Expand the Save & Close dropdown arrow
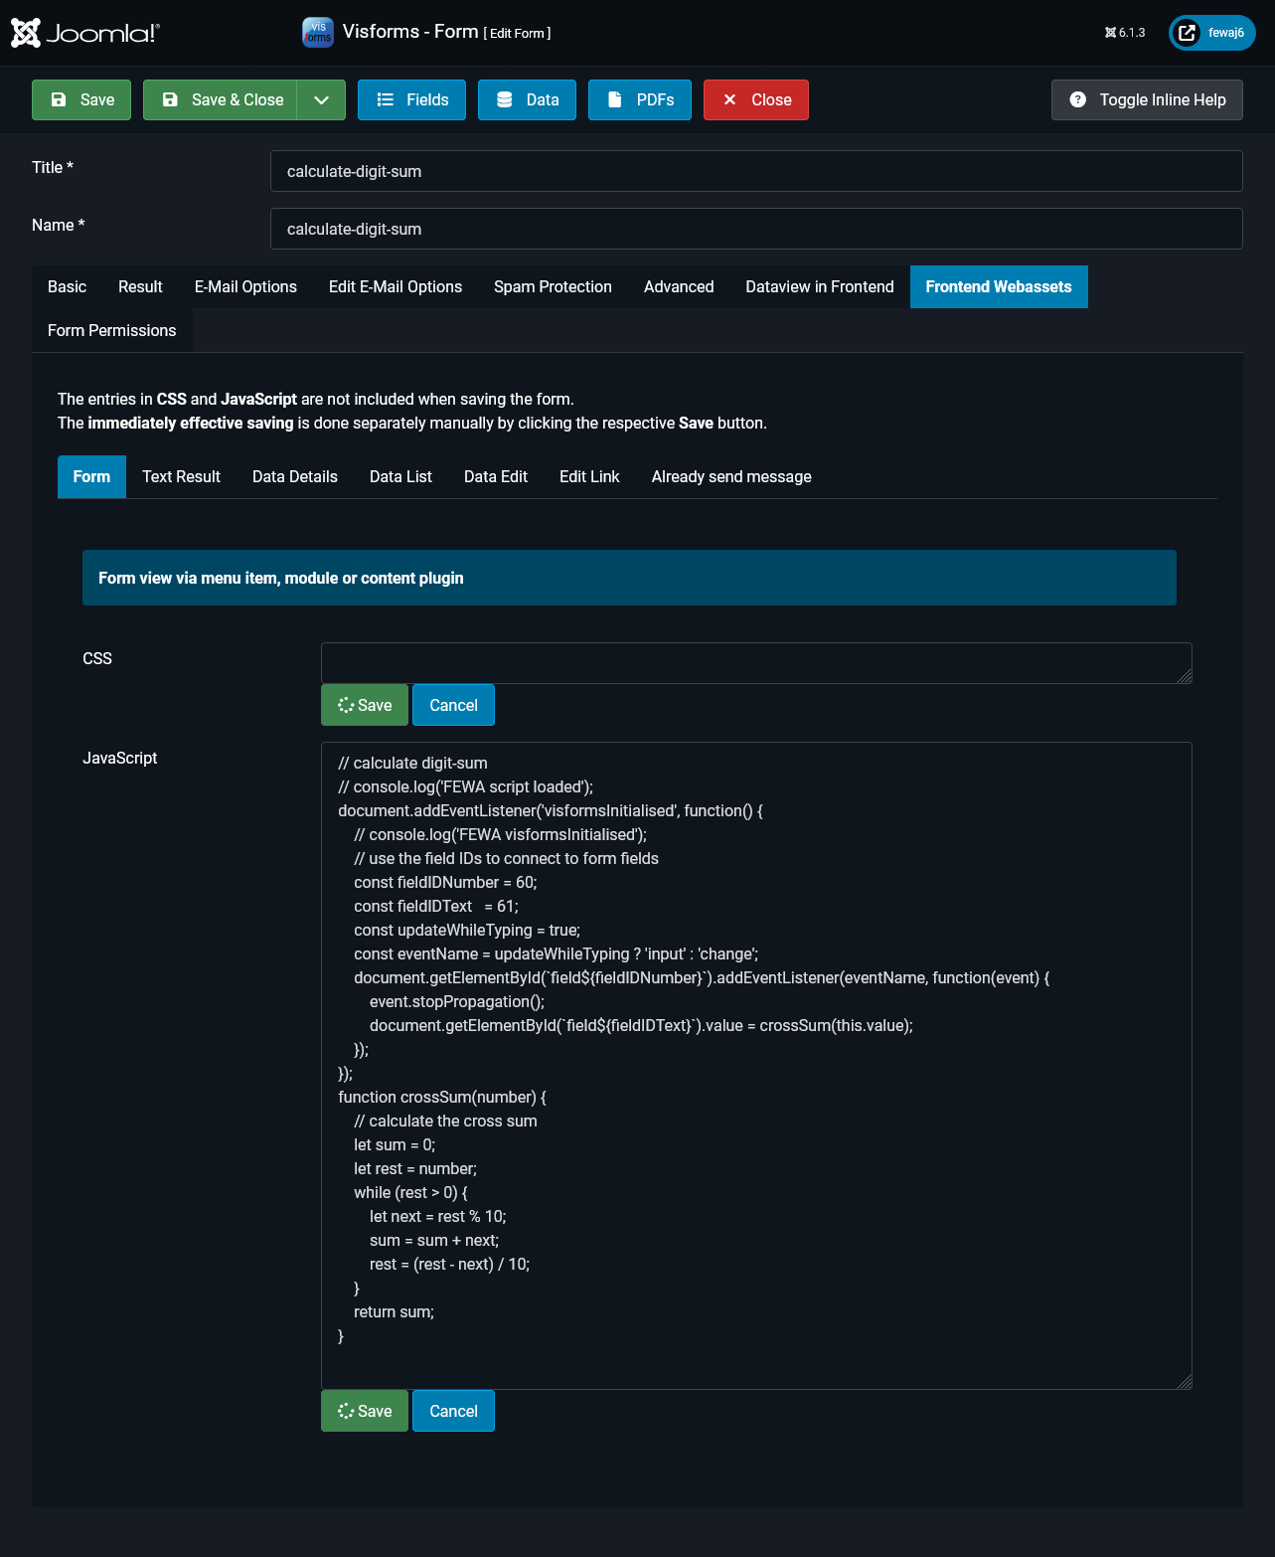Screen dimensions: 1275x1557 coord(321,99)
